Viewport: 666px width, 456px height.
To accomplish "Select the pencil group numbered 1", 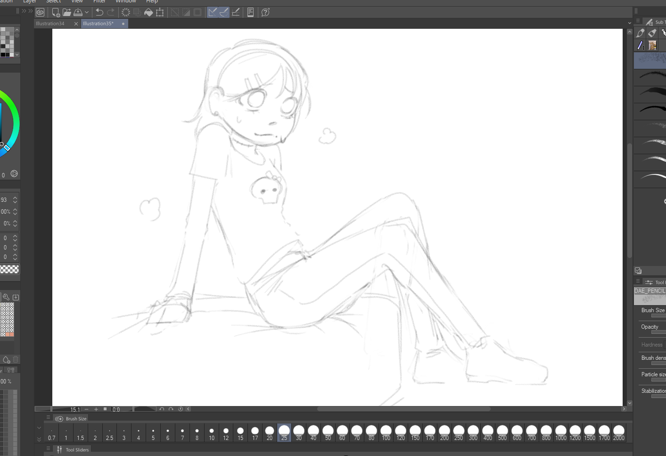I will (641, 45).
